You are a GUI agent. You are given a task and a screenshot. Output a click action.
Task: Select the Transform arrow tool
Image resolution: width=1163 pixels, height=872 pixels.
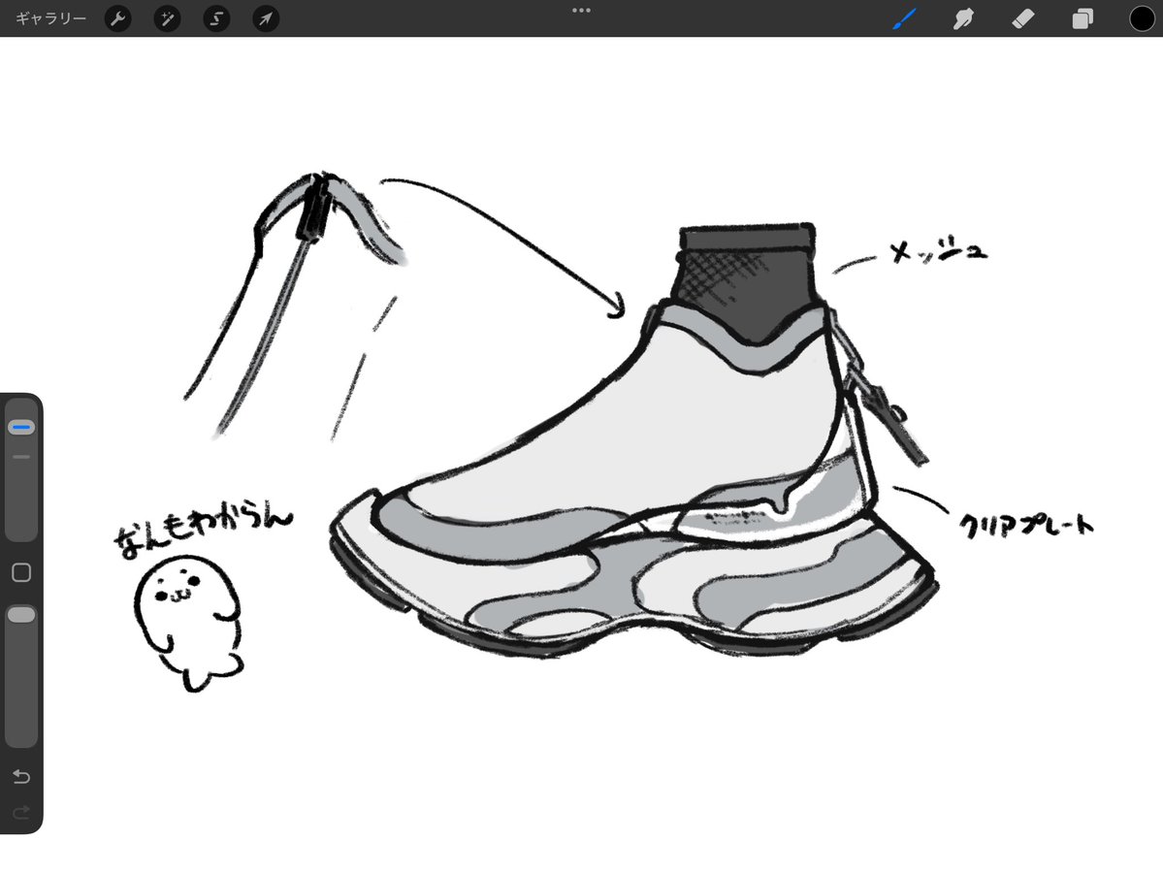(x=265, y=18)
